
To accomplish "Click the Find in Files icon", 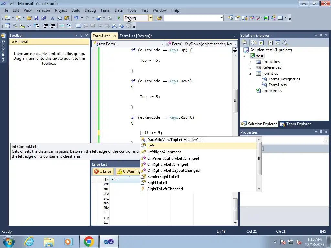I will click(x=159, y=18).
